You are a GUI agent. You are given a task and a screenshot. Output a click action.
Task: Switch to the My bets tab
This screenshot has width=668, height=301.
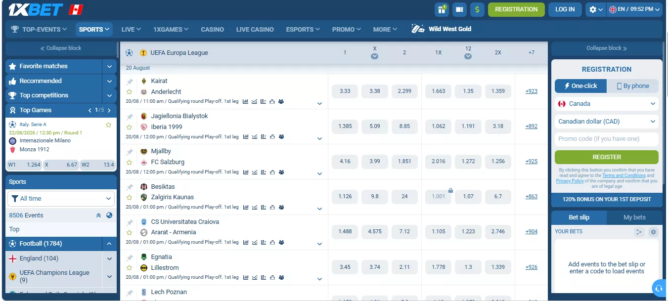pos(634,217)
